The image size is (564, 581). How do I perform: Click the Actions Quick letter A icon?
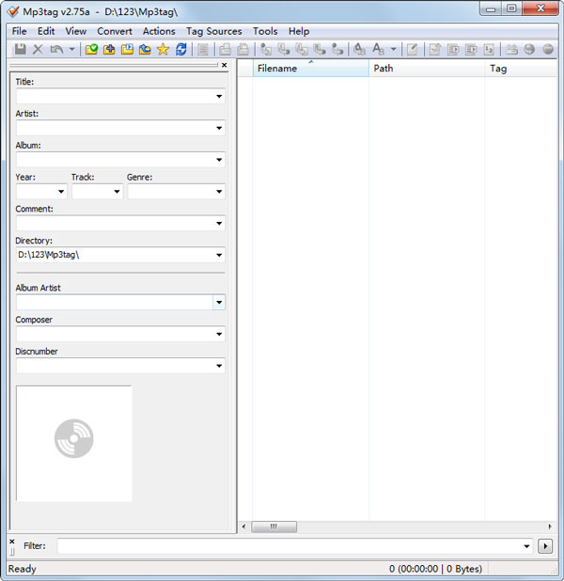(378, 49)
